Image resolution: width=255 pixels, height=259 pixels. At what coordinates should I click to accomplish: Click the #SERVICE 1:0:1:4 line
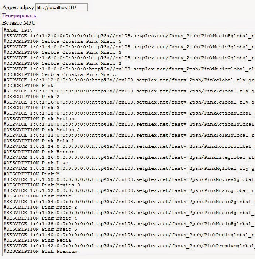[x=129, y=47]
